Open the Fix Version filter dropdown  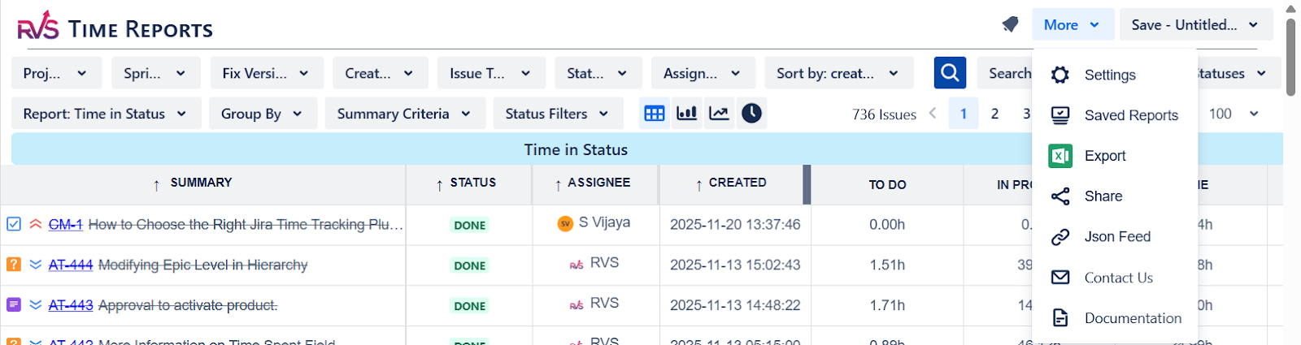pyautogui.click(x=267, y=73)
